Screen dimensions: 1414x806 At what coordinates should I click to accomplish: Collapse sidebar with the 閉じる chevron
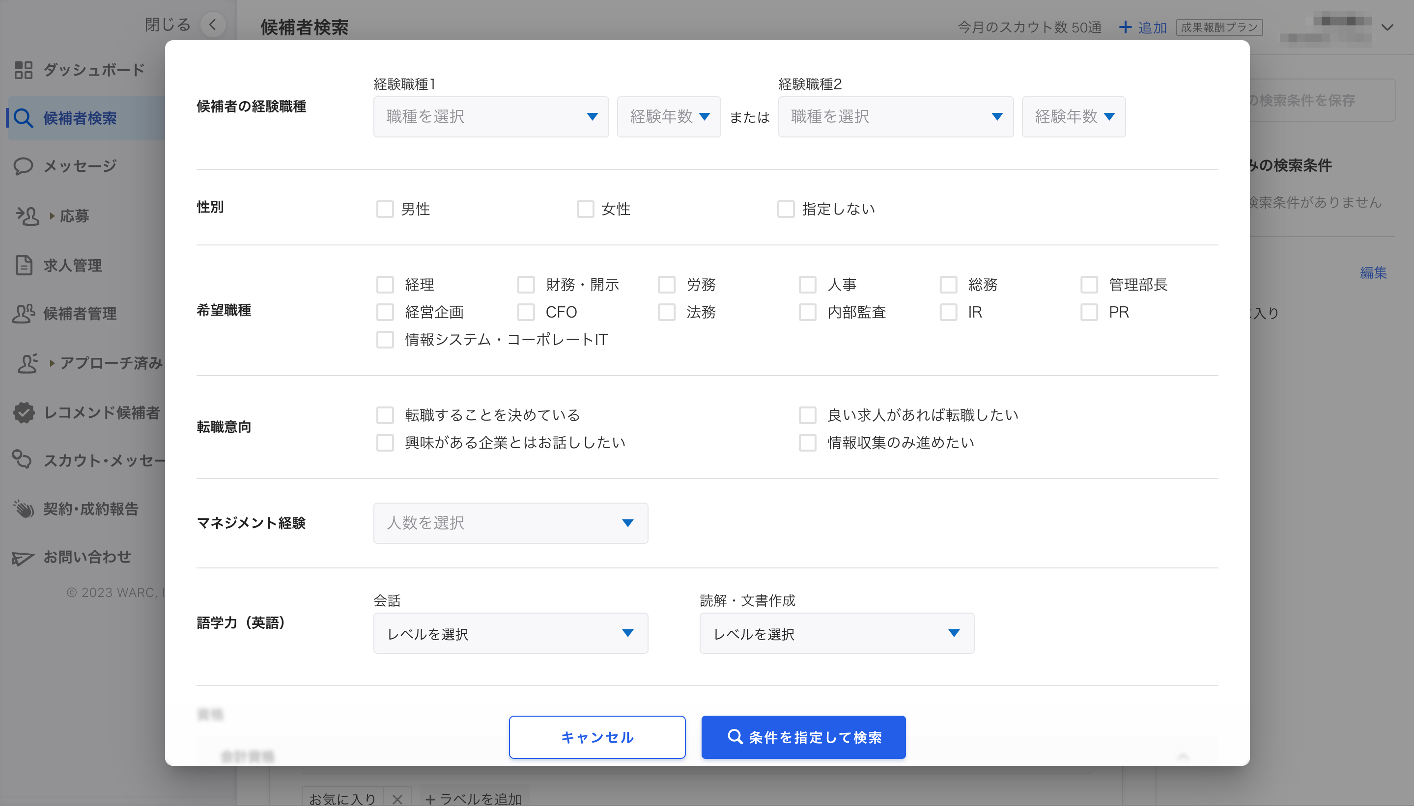[x=213, y=25]
